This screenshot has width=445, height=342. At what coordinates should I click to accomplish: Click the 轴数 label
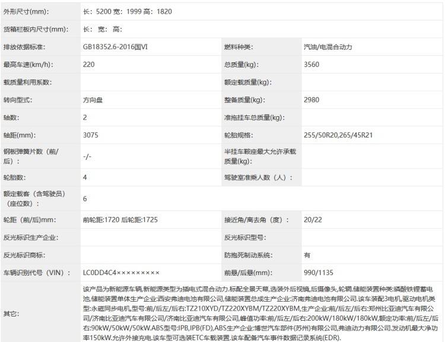(11, 117)
